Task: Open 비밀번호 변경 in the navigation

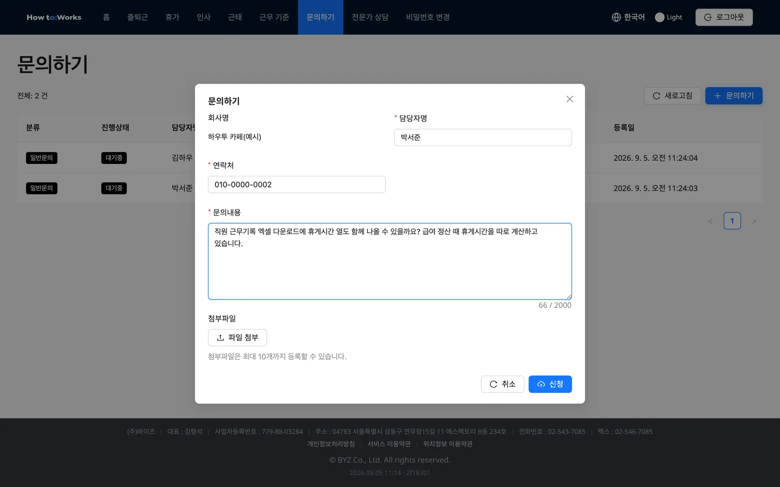Action: [x=428, y=17]
